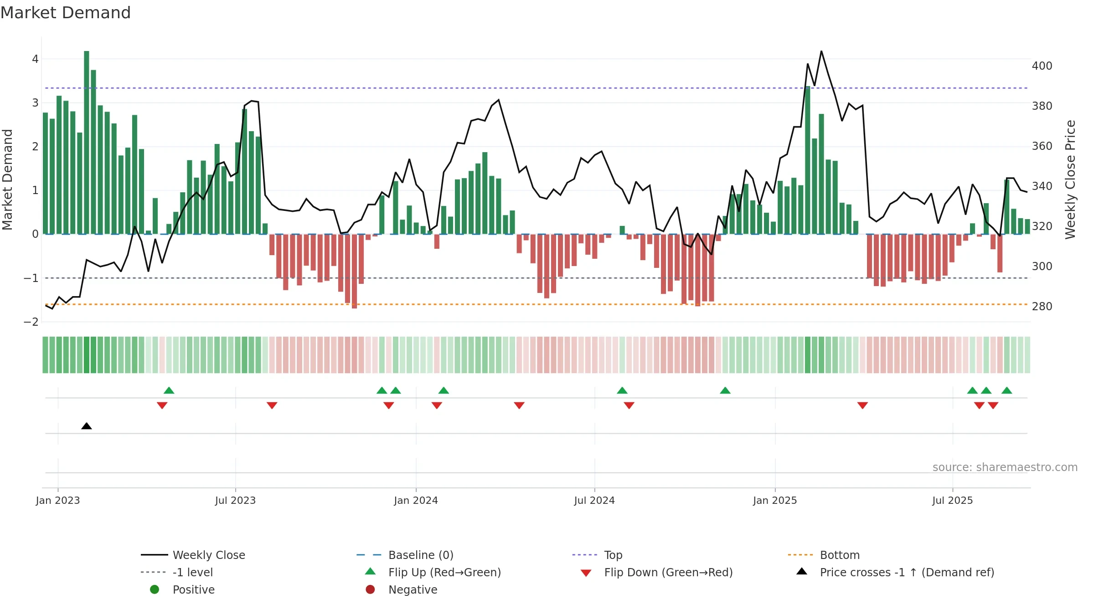Image resolution: width=1094 pixels, height=615 pixels.
Task: Click the red flip-down marker near Apr 2025
Action: 862,405
